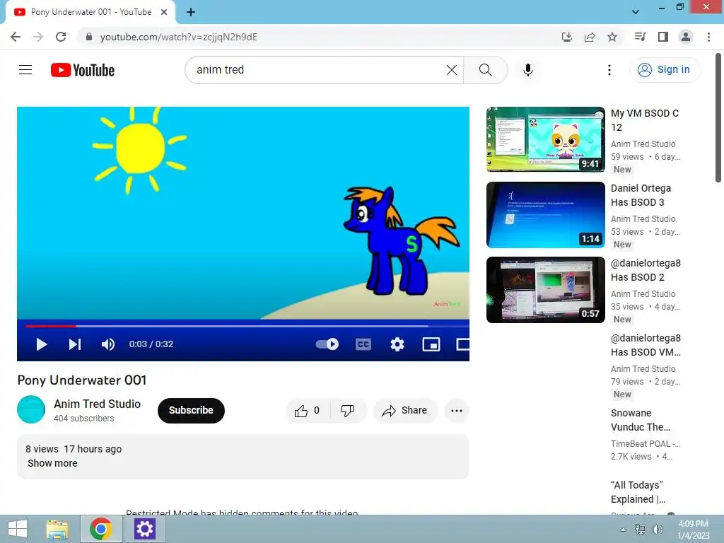This screenshot has width=724, height=543.
Task: Open Anim Tred Studio under My VM BSOD
Action: [x=643, y=144]
